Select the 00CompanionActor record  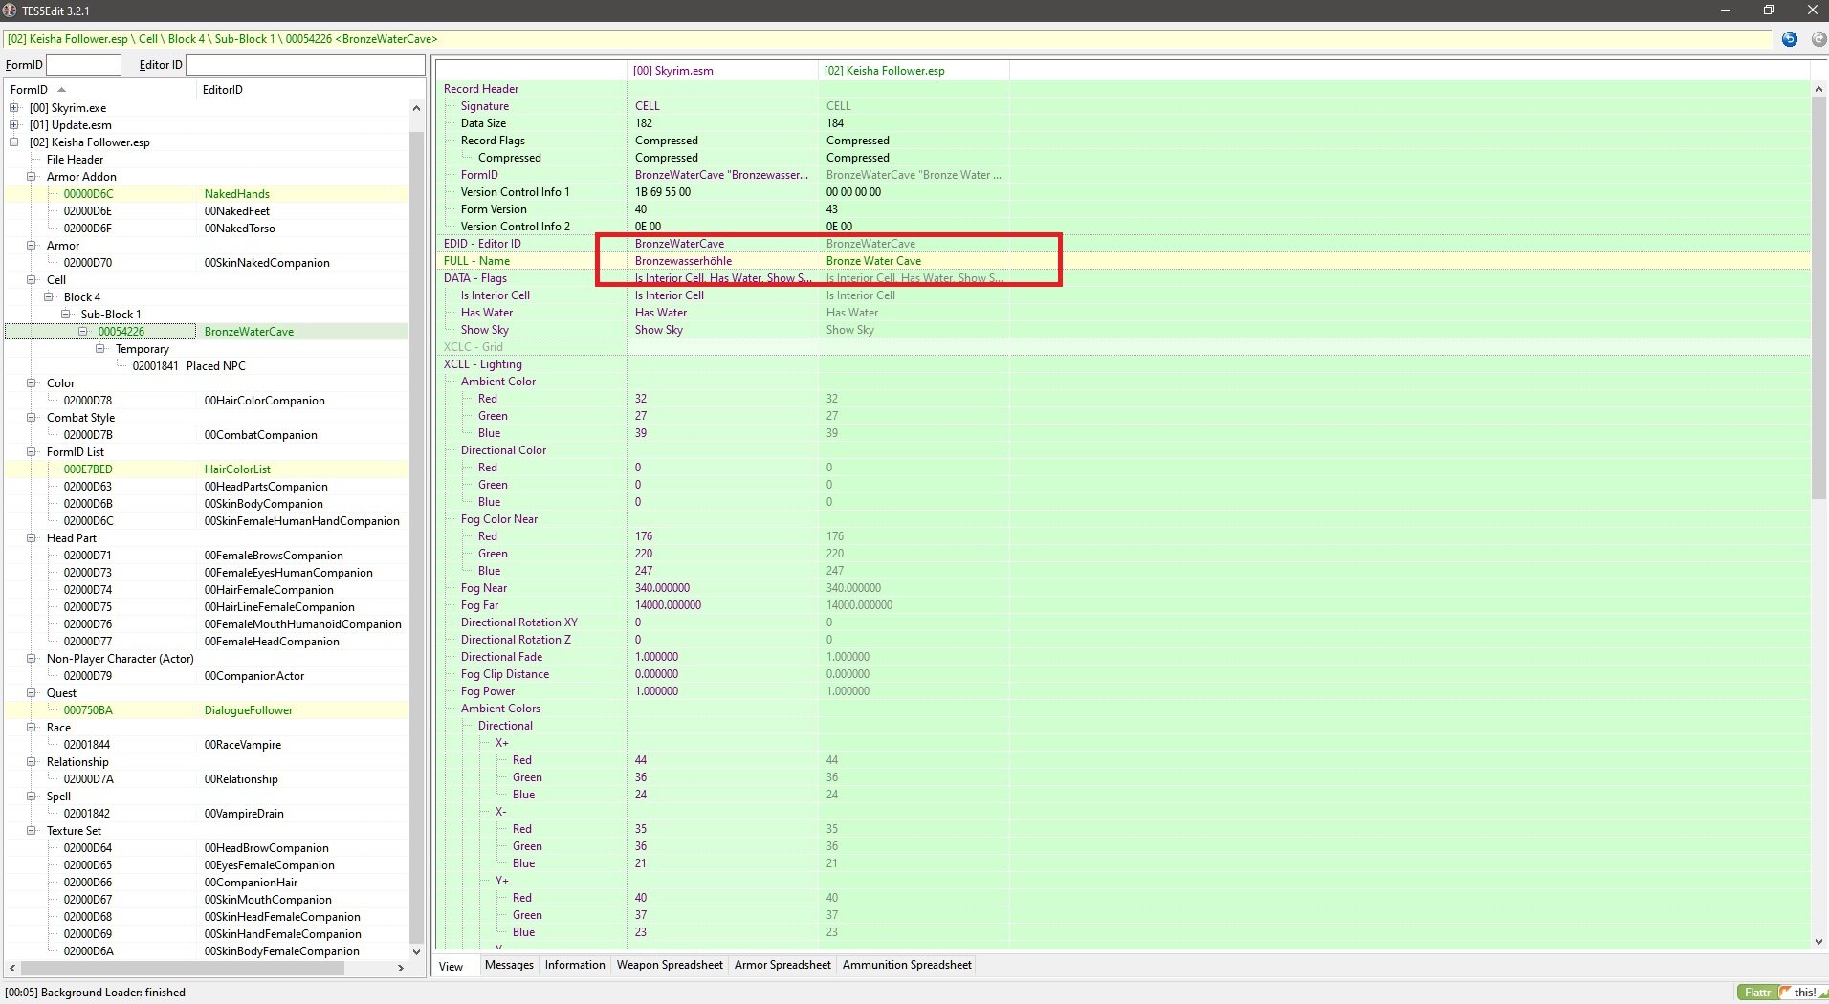[207, 676]
